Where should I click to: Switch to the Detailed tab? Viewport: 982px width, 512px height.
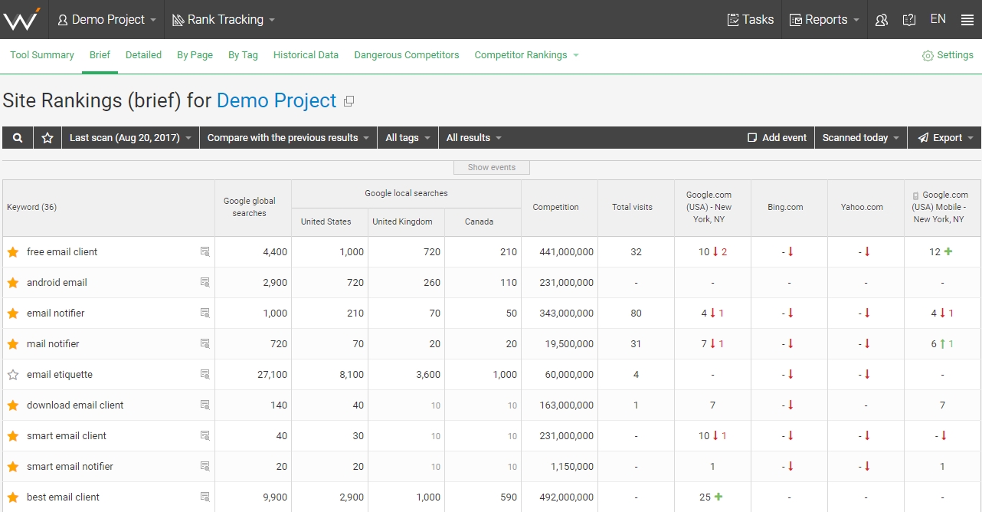coord(143,55)
